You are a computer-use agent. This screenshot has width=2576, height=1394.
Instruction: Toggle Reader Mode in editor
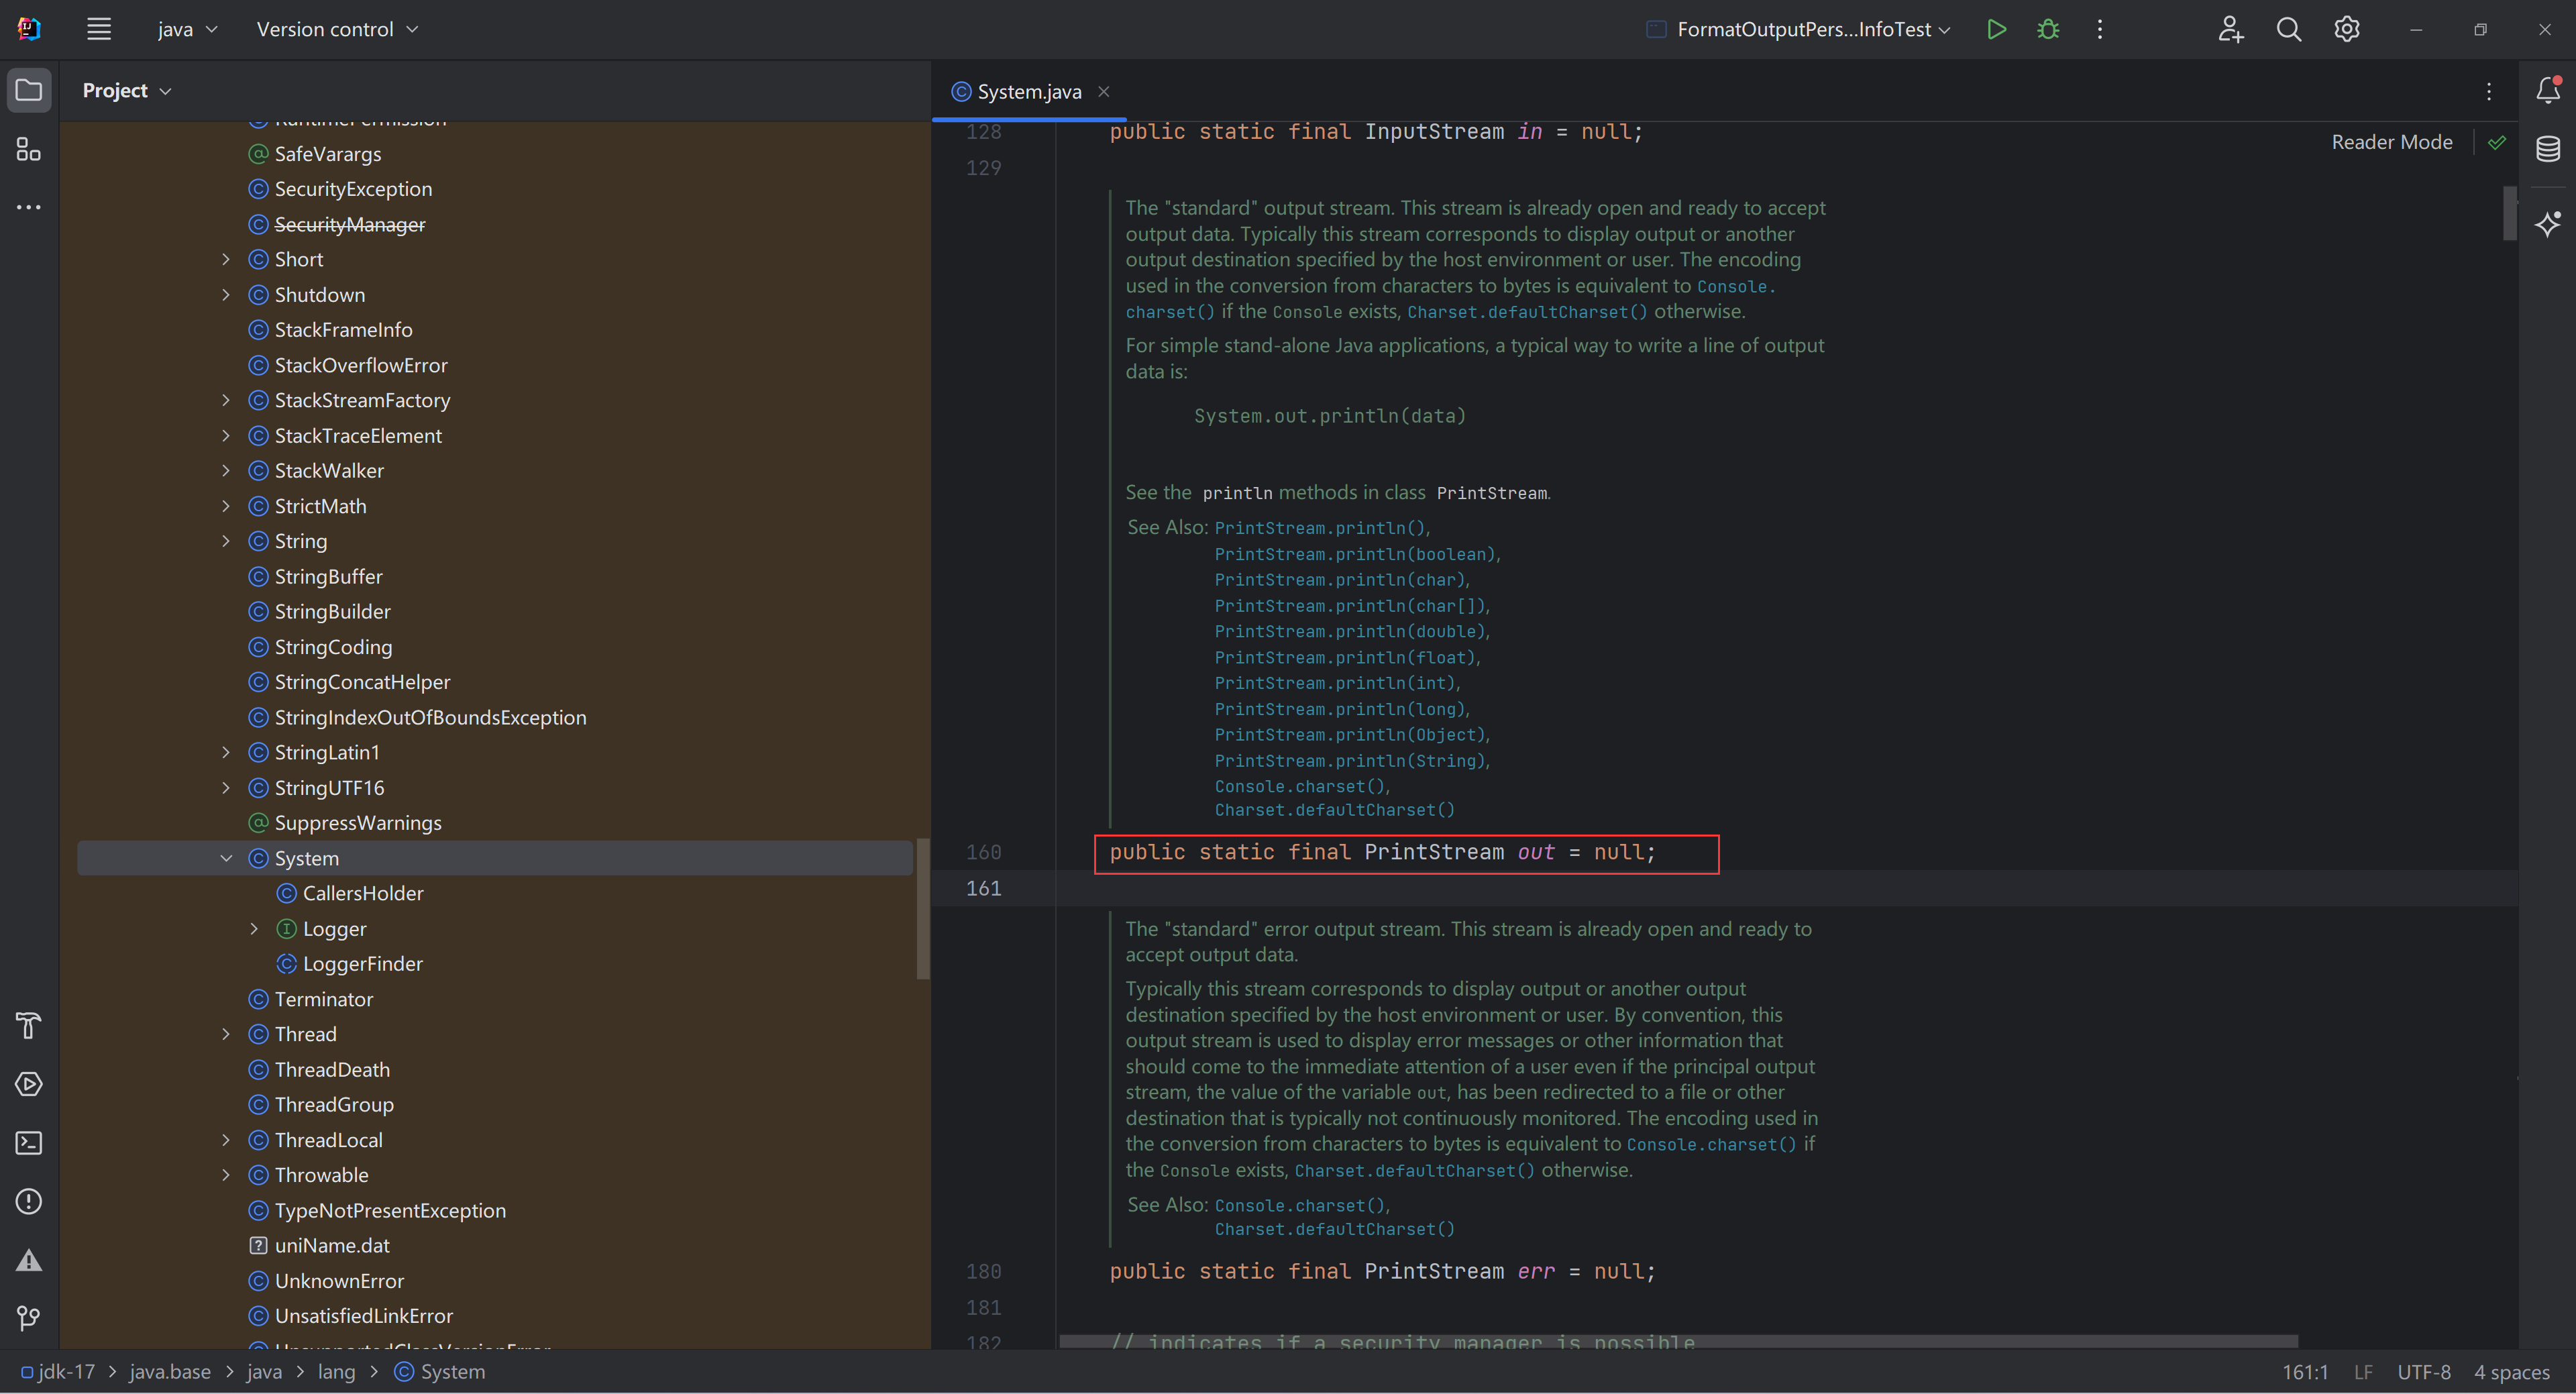coord(2392,142)
